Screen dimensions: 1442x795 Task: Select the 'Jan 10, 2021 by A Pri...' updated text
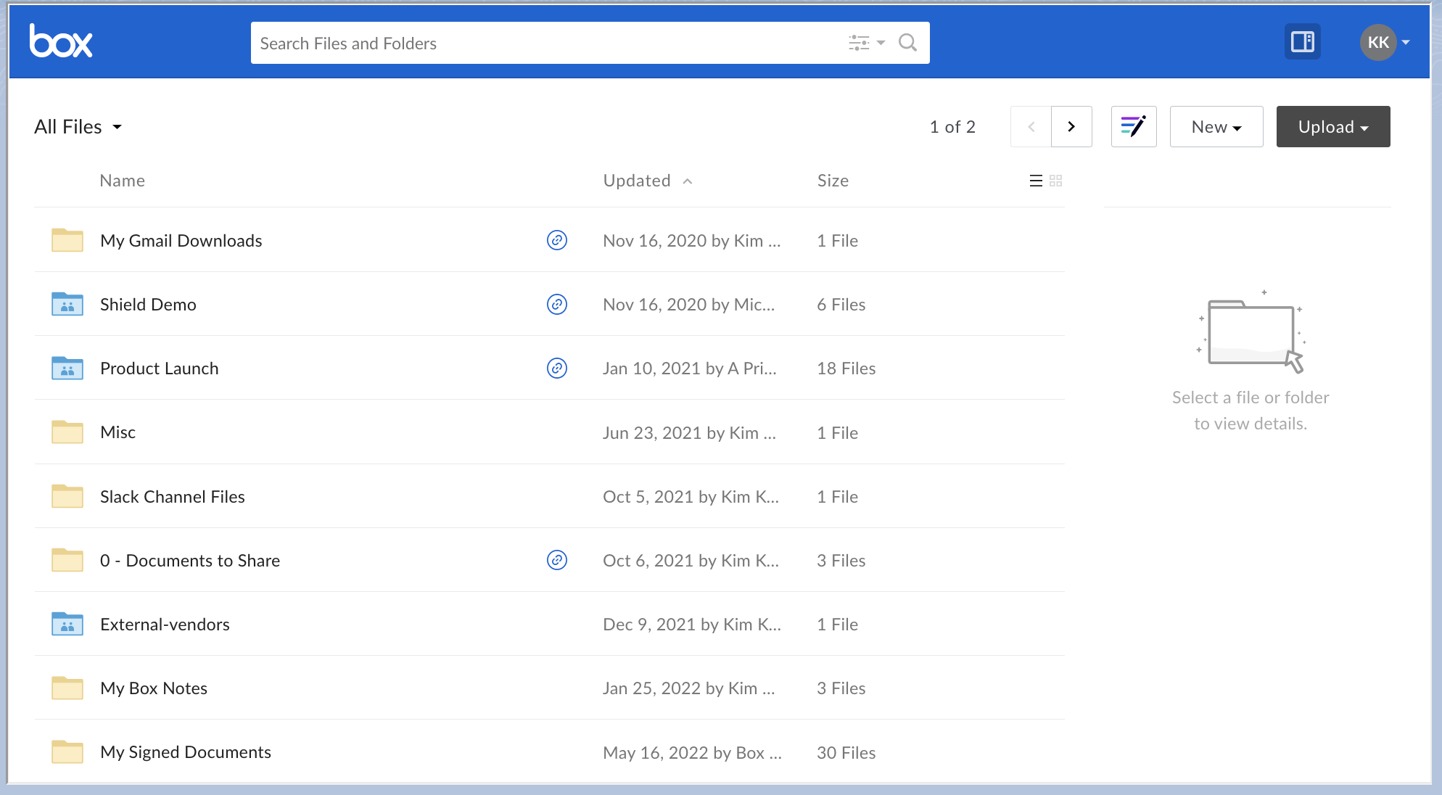click(x=690, y=368)
